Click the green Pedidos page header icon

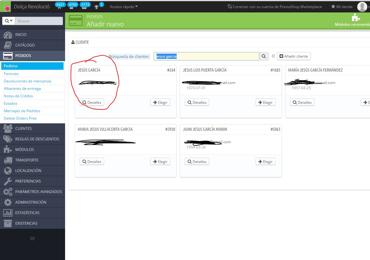[76, 20]
